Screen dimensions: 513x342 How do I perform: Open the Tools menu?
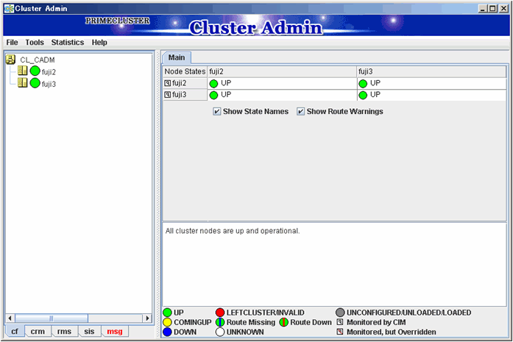coord(35,43)
